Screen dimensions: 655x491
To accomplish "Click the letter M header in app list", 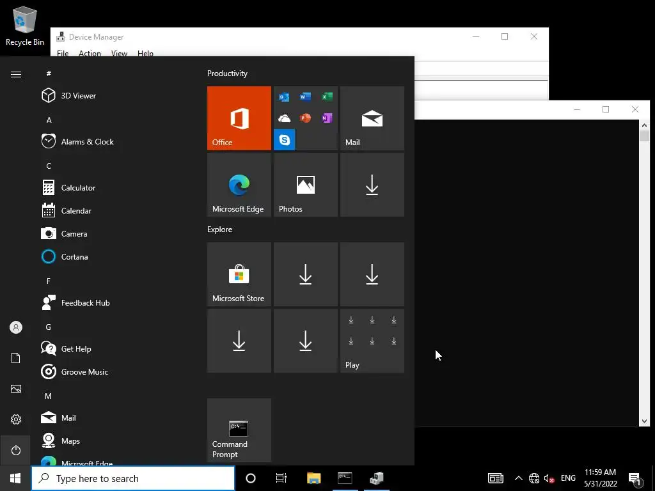I will [49, 396].
